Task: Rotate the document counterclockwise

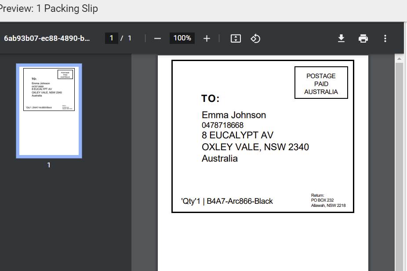Action: tap(255, 39)
